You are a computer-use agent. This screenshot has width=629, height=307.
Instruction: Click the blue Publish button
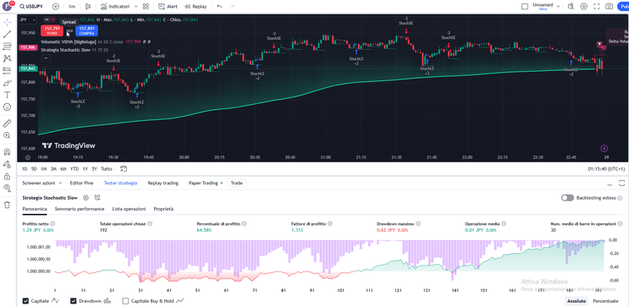623,7
